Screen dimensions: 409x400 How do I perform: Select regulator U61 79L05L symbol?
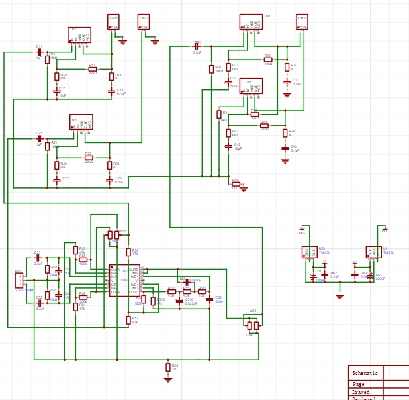tap(309, 252)
